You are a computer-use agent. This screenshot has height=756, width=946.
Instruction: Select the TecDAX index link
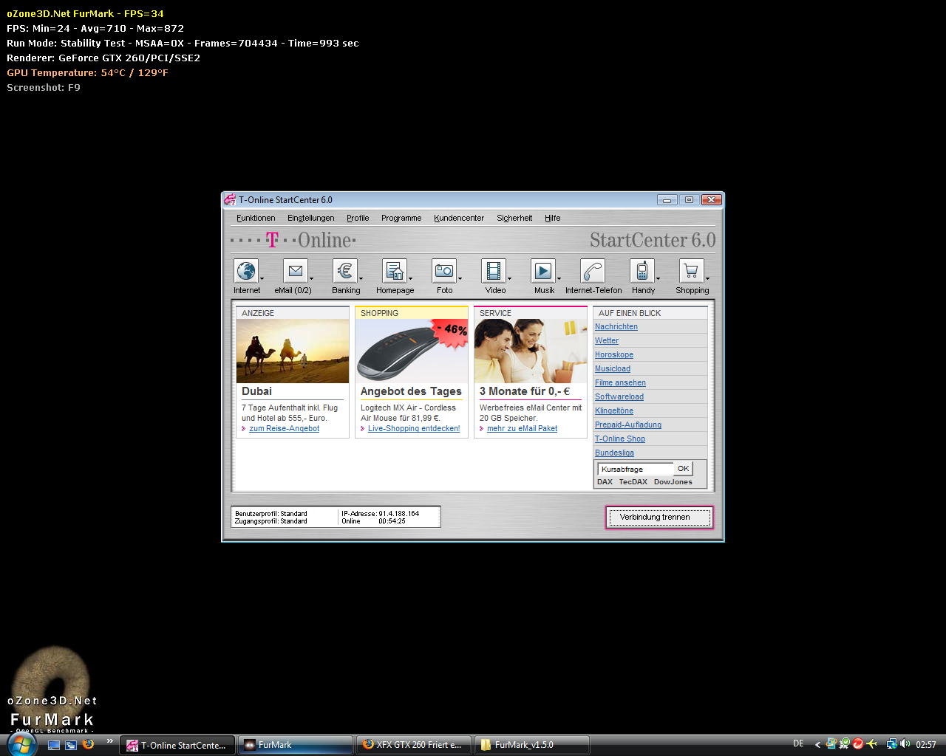(633, 481)
